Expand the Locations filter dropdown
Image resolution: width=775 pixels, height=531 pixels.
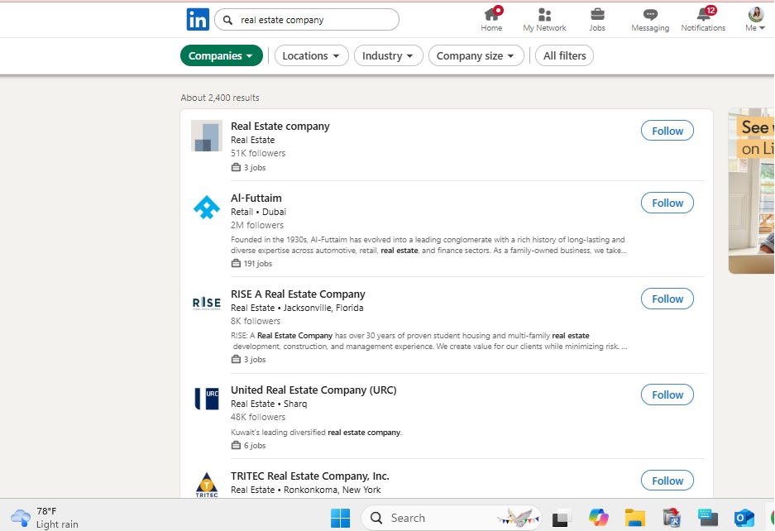coord(311,56)
